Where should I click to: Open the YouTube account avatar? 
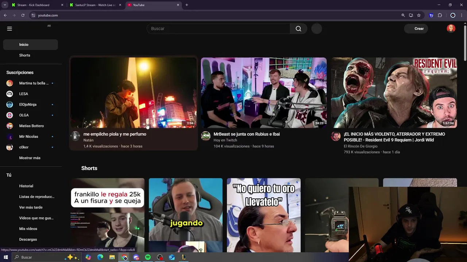[x=451, y=29]
